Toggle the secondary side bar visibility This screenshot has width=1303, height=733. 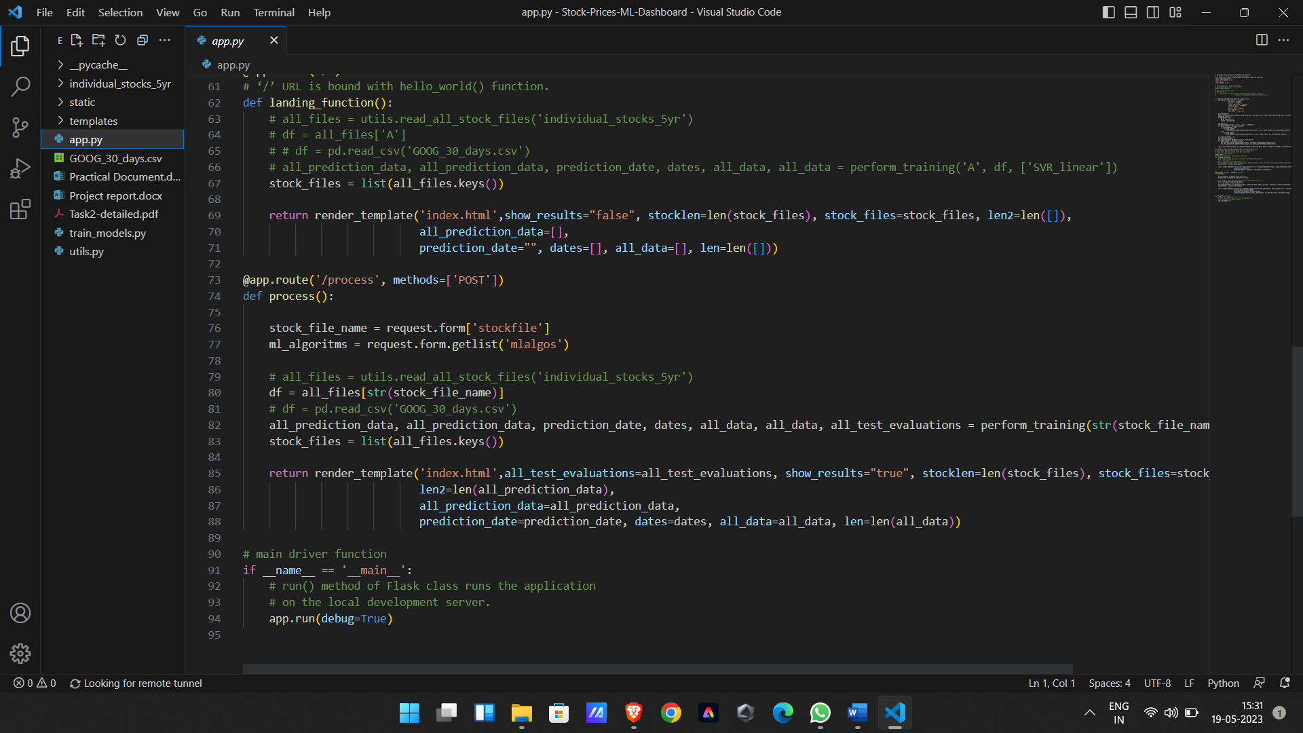[1153, 12]
